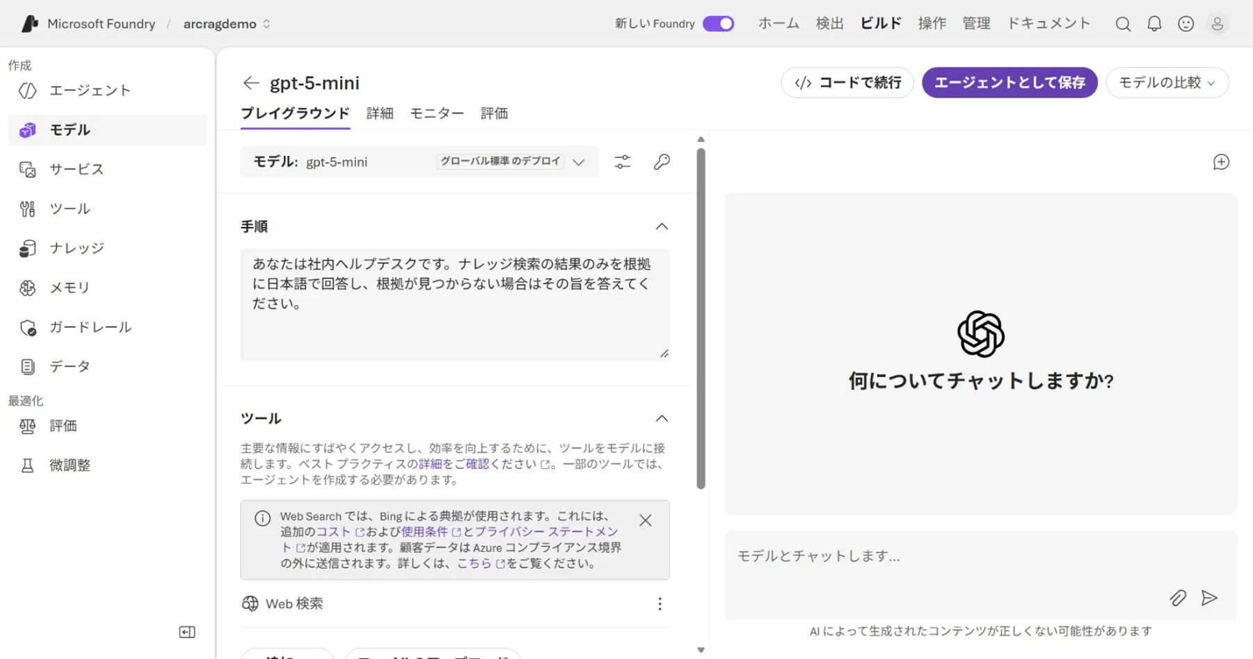The width and height of the screenshot is (1253, 659).
Task: Switch to 評価 tab beside モニター
Action: coord(494,113)
